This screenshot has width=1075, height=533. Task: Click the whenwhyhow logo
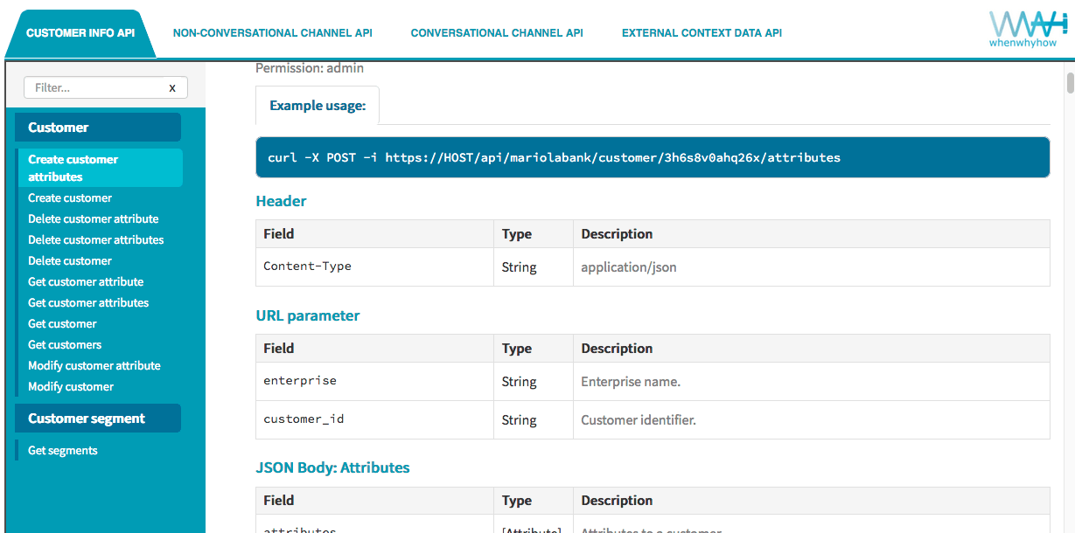click(x=1022, y=29)
